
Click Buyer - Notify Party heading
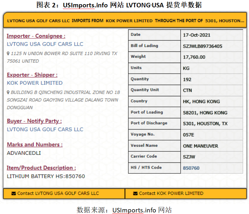pyautogui.click(x=34, y=121)
